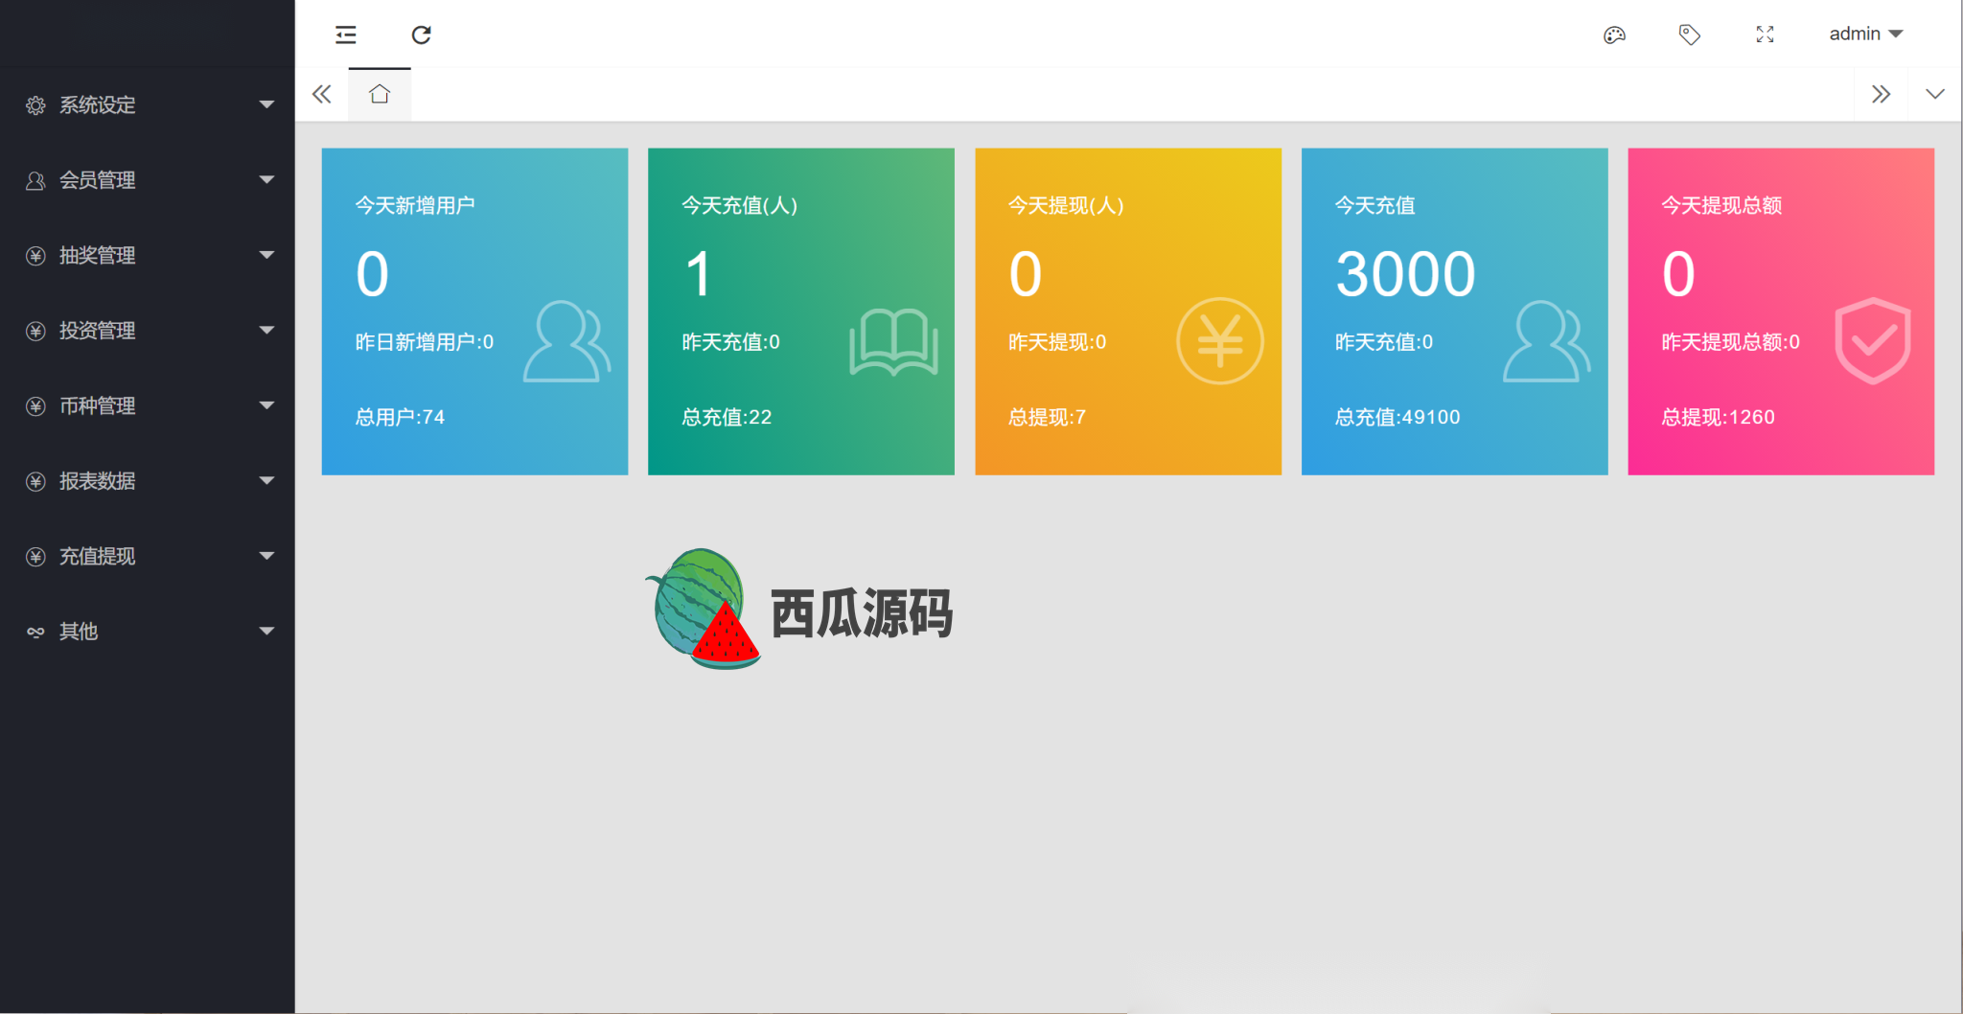Expand the 其他 menu arrow

pos(266,631)
